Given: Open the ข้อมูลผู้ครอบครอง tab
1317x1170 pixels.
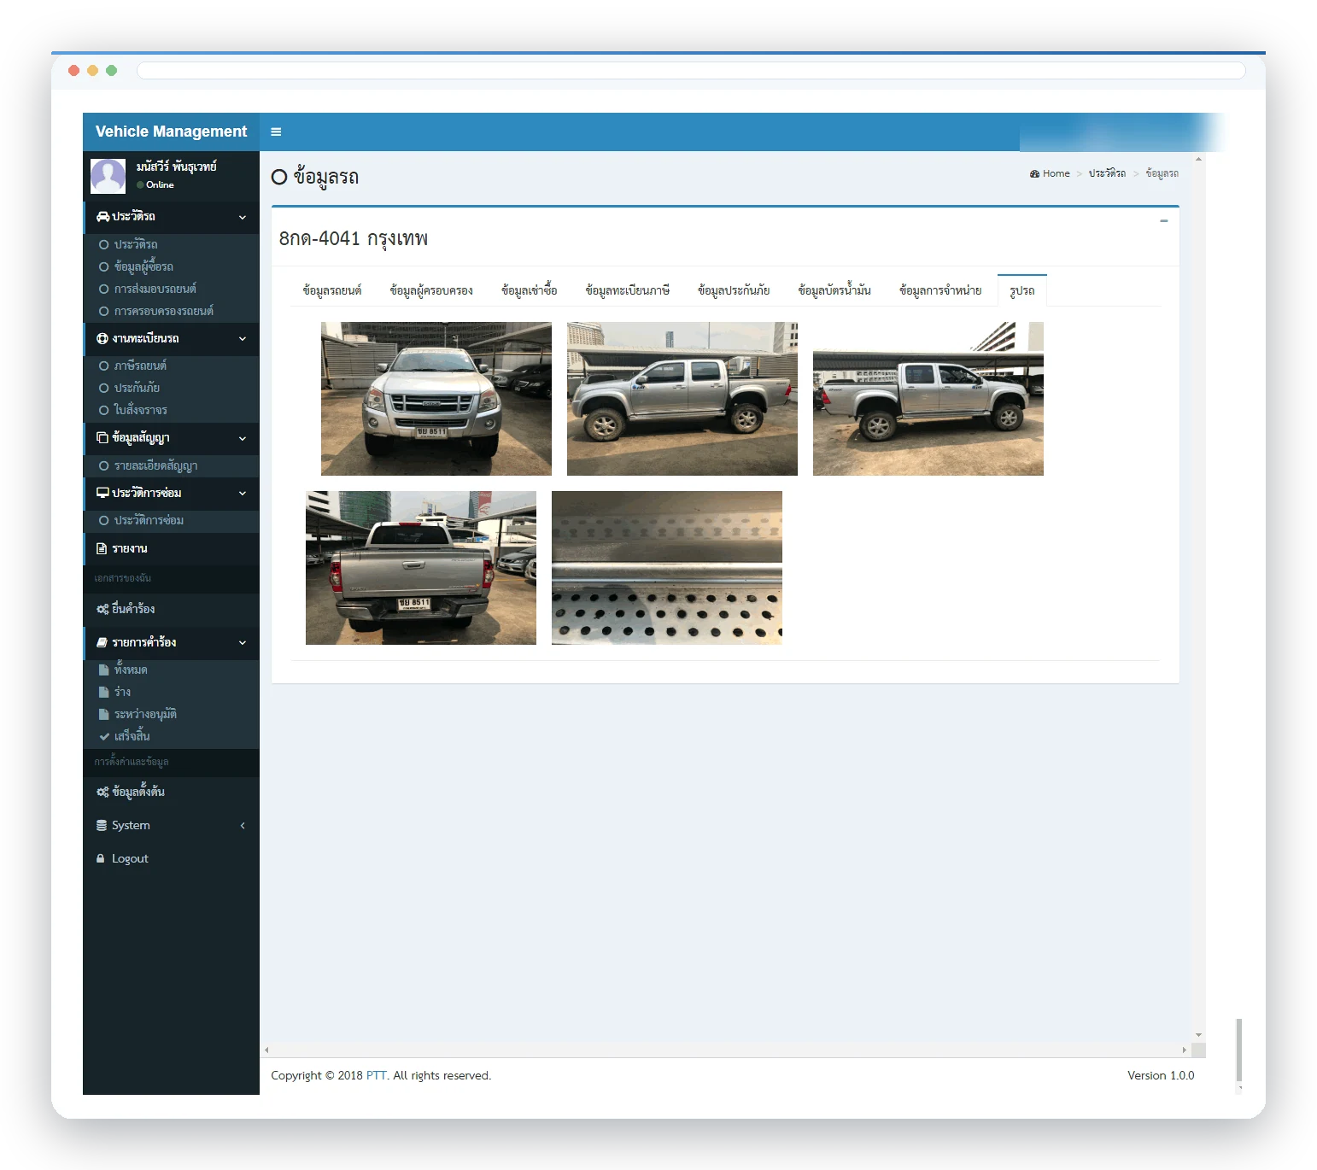Looking at the screenshot, I should tap(431, 290).
